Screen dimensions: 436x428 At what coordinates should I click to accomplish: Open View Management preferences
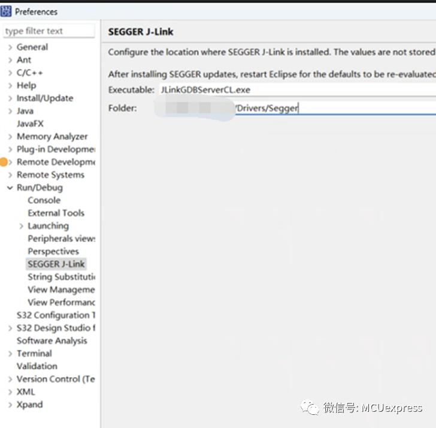click(x=62, y=290)
